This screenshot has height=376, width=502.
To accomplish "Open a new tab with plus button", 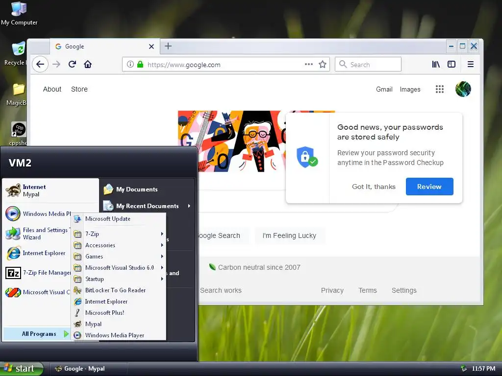I will (x=168, y=46).
